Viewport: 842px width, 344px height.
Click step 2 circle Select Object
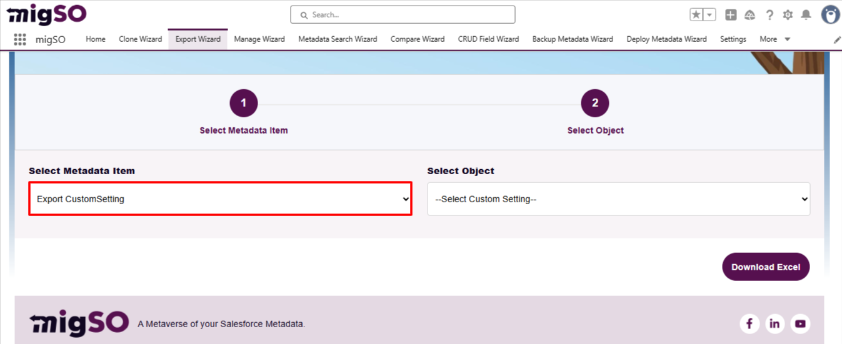click(595, 103)
